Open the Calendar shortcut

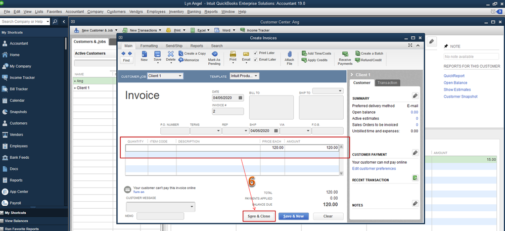(x=17, y=101)
